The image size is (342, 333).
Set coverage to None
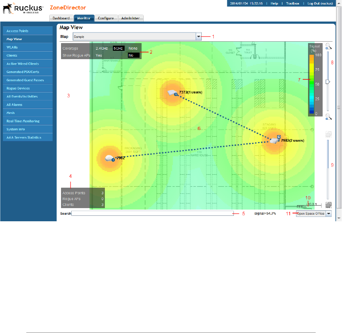click(x=133, y=49)
